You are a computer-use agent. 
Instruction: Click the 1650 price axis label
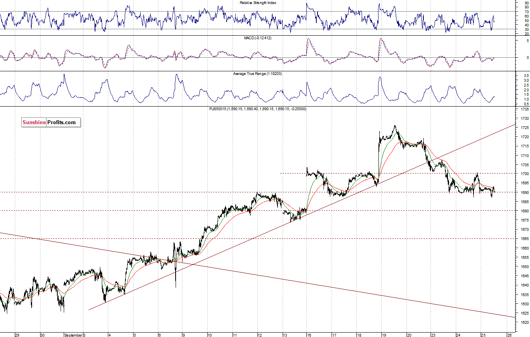click(524, 267)
